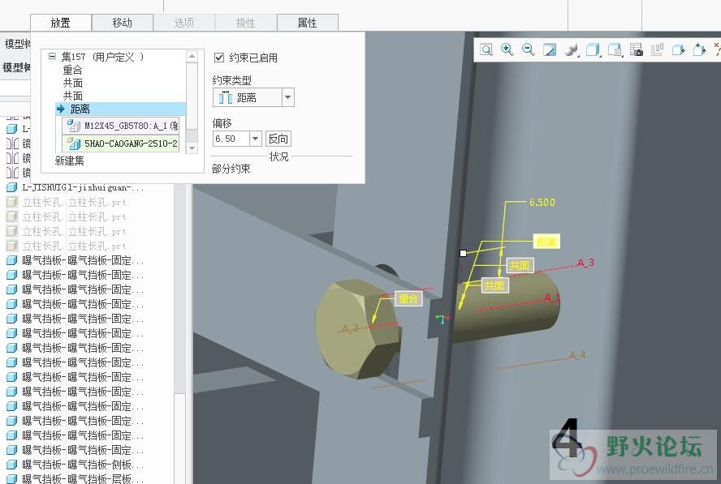721x484 pixels.
Task: Click the table with camera icon
Action: [x=637, y=49]
